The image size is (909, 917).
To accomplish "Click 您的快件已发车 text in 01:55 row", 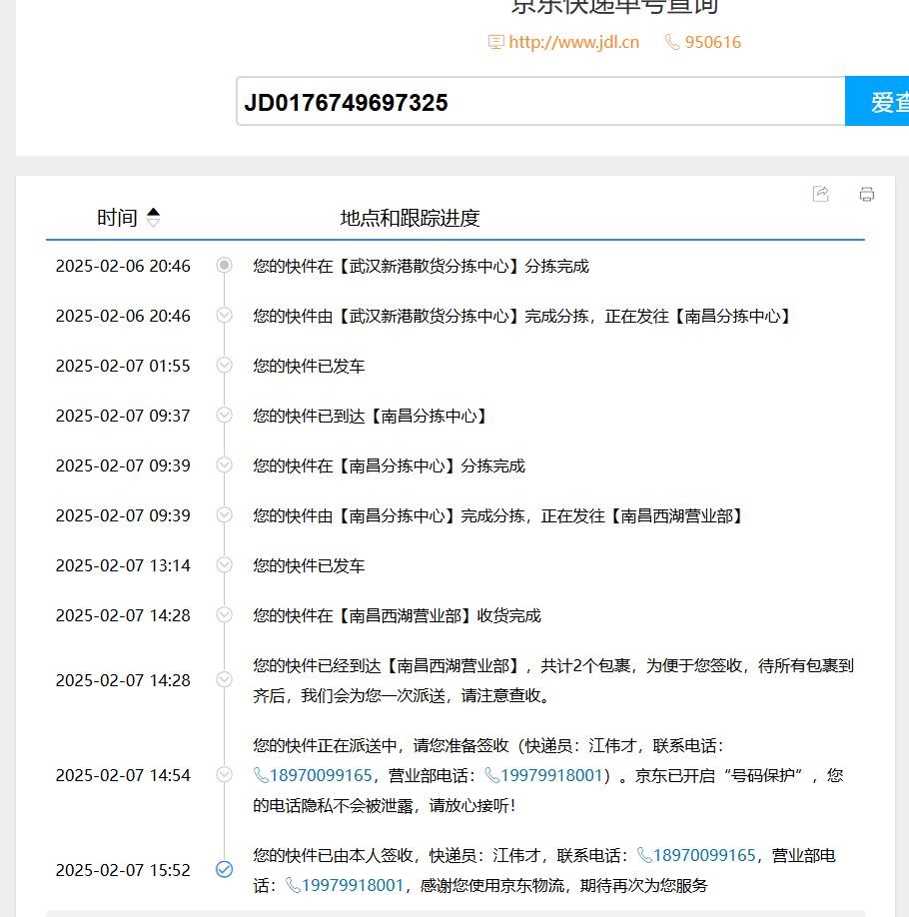I will coord(309,366).
